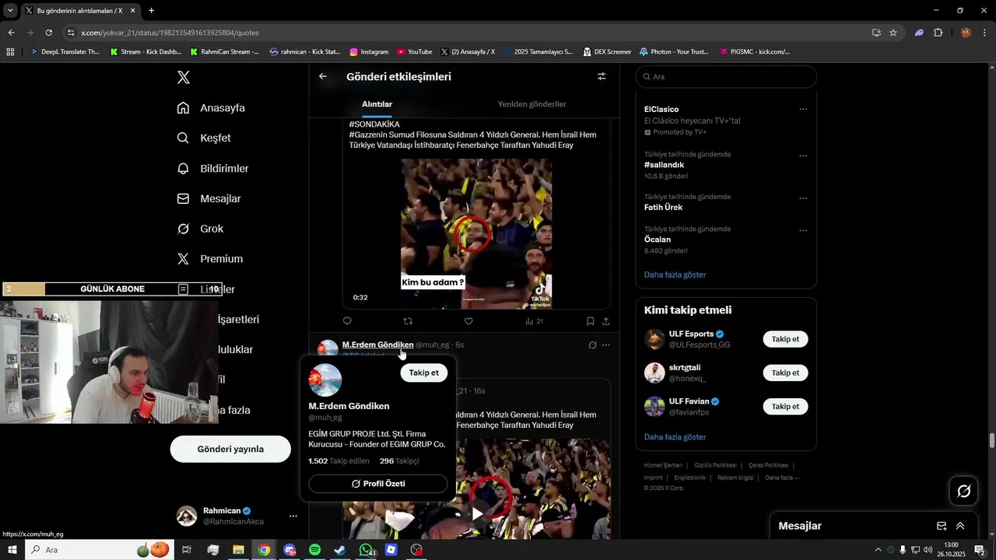The width and height of the screenshot is (996, 560).
Task: Expand the Mesajlar drawer
Action: pyautogui.click(x=960, y=526)
